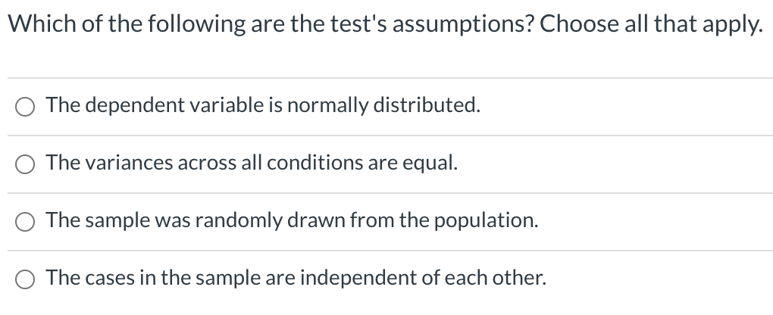The height and width of the screenshot is (315, 773).
Task: Click the answer text 'The cases in the sample are independent of each other.'
Action: pos(296,278)
